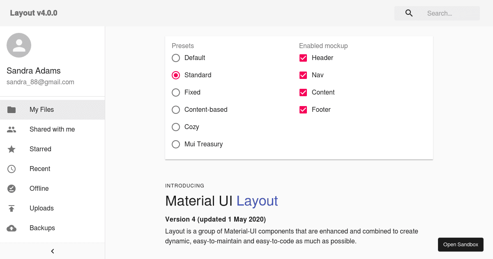
Task: Click the Uploads arrow icon
Action: [12, 208]
